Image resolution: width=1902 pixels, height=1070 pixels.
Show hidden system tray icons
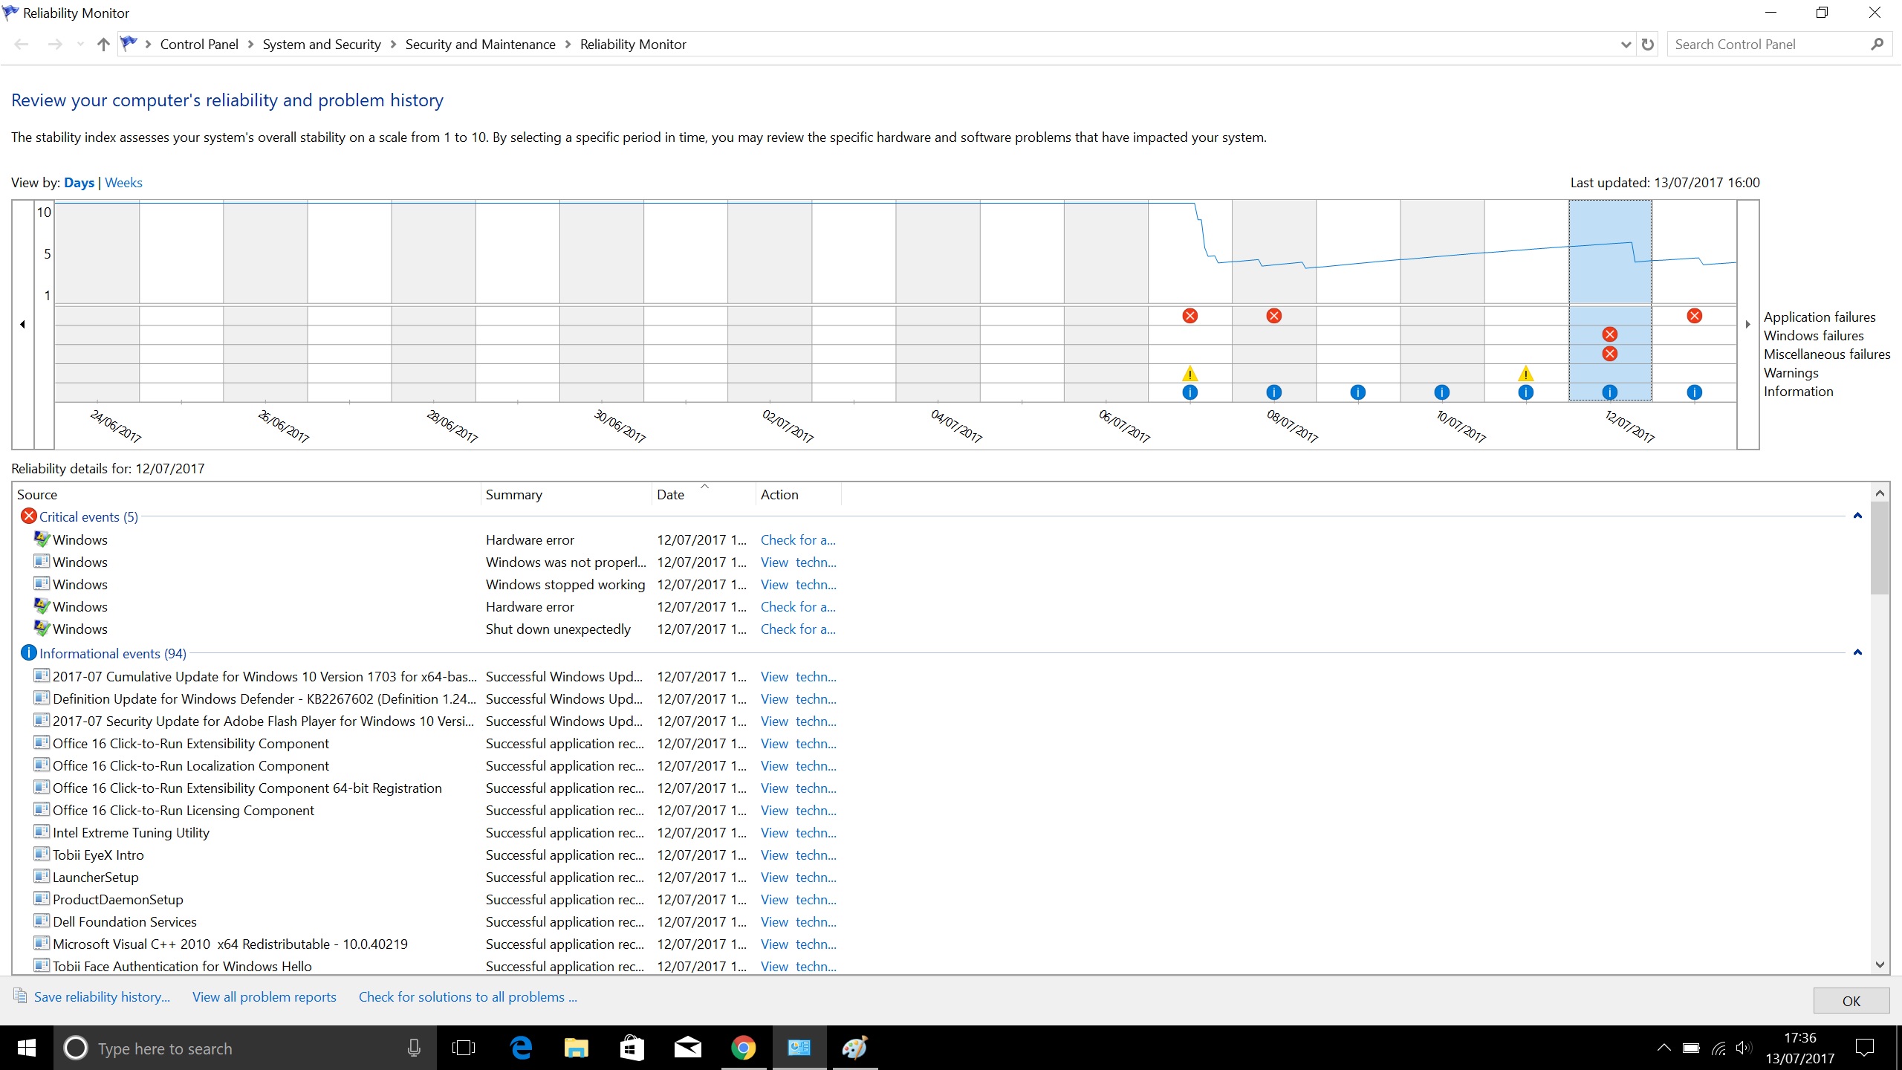(x=1664, y=1048)
